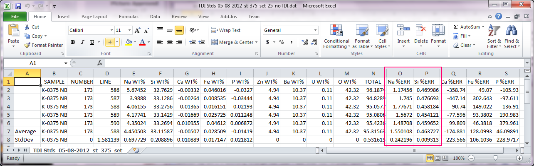
Task: Click the Save icon in quick access toolbar
Action: coord(18,7)
